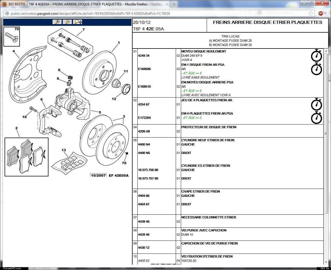Click the Firefox icon in the title bar
Image resolution: width=331 pixels, height=270 pixels.
coord(4,4)
